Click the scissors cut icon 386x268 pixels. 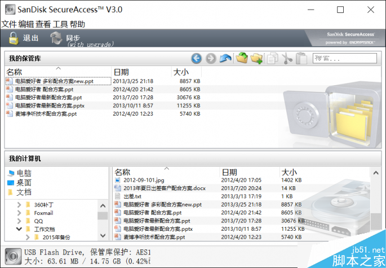287,59
